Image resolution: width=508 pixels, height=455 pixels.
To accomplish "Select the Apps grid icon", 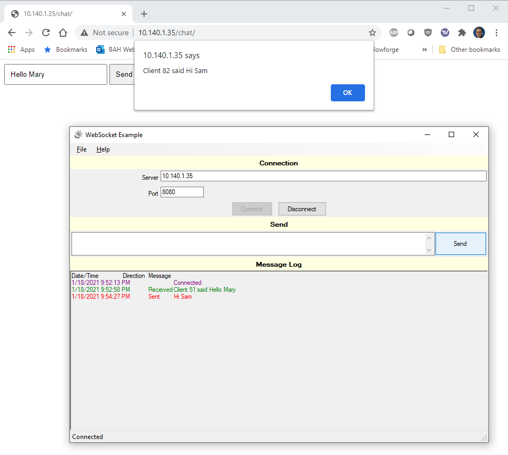I will coord(12,49).
